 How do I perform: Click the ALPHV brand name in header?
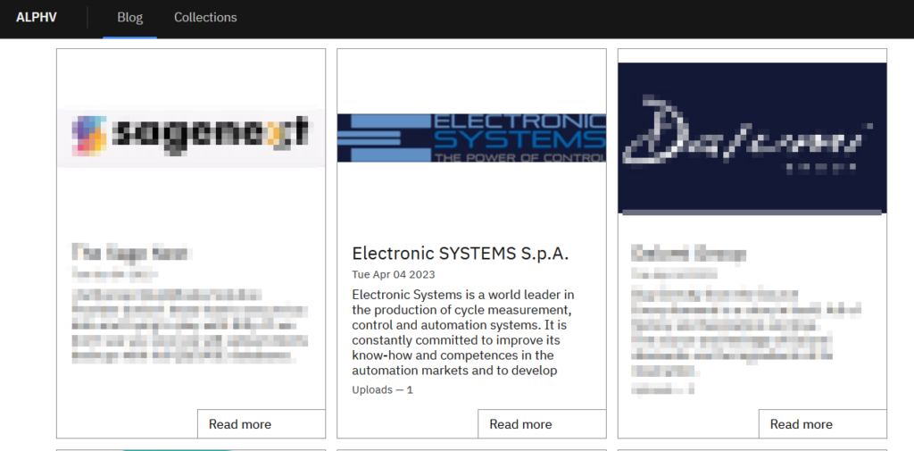click(x=37, y=18)
